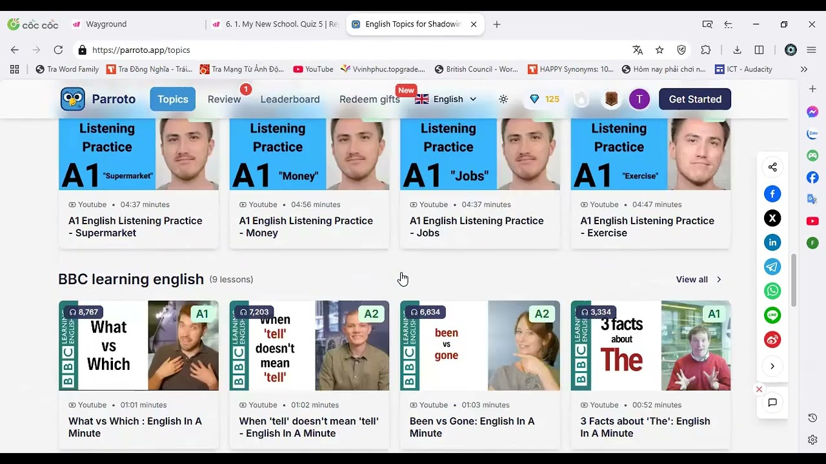
Task: Open ICT - Audacity bookmark
Action: click(743, 69)
